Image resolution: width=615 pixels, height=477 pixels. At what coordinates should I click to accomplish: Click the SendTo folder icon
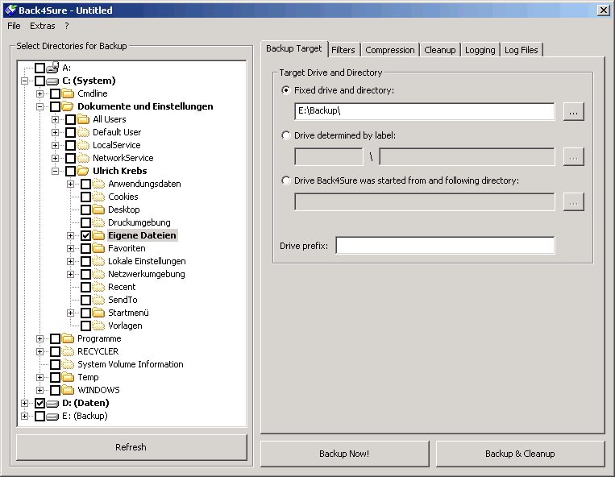pos(98,300)
